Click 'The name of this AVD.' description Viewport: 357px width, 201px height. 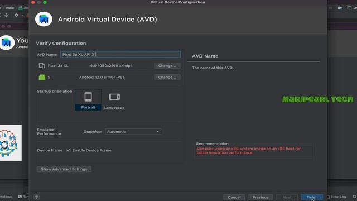(213, 68)
